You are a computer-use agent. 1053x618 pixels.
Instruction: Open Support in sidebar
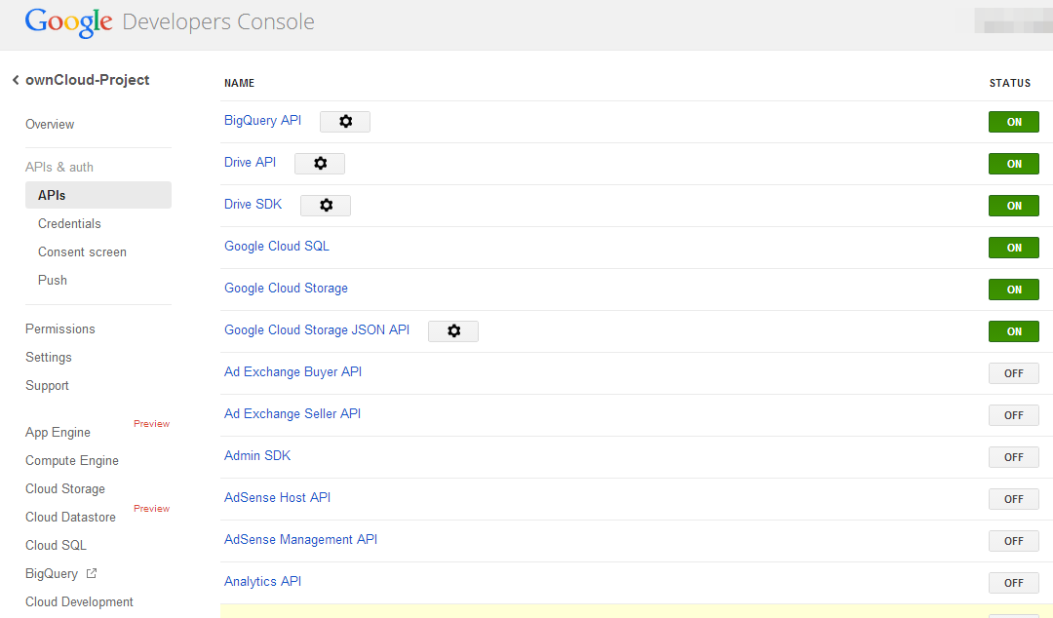pos(47,386)
